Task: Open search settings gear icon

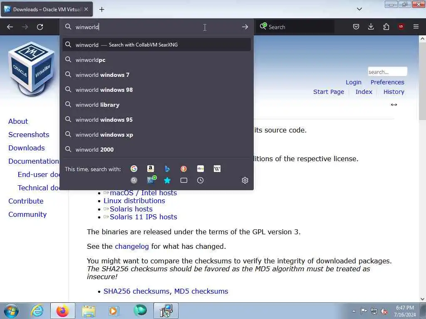Action: point(245,180)
